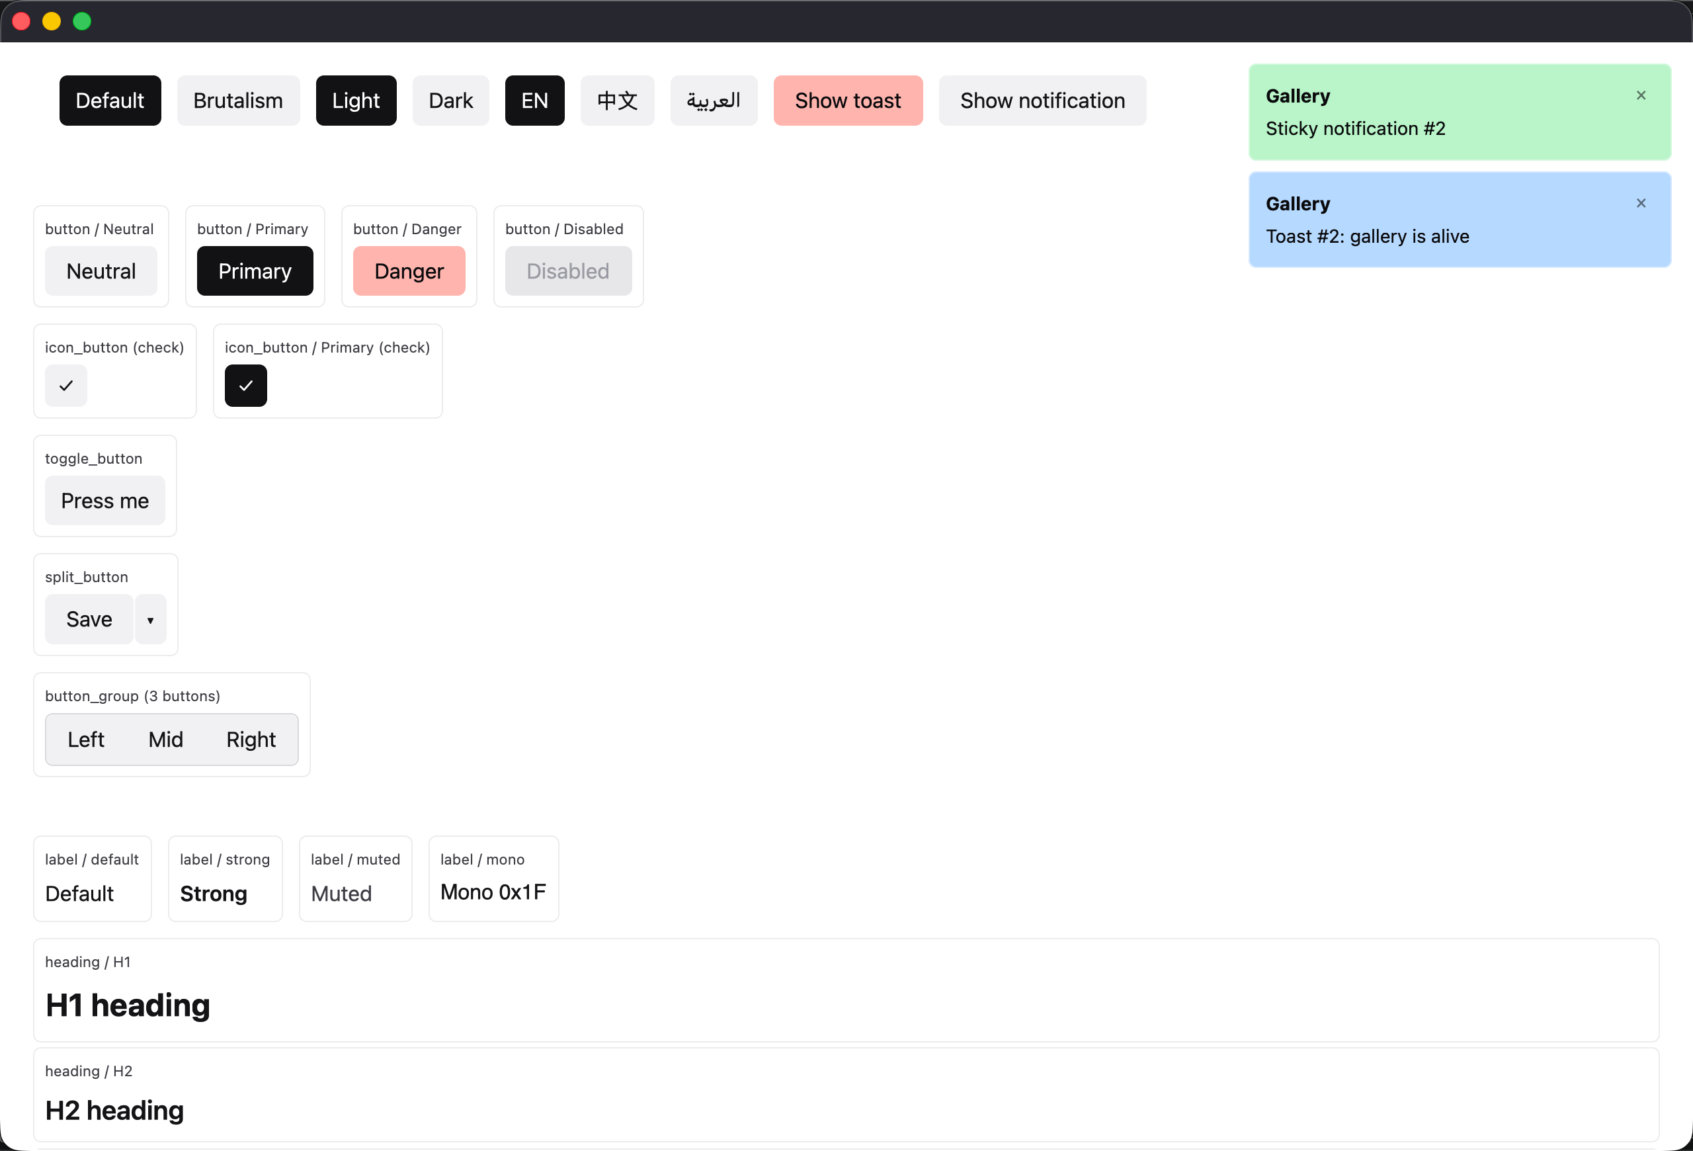Click the Neutral button
The image size is (1693, 1151).
click(101, 271)
